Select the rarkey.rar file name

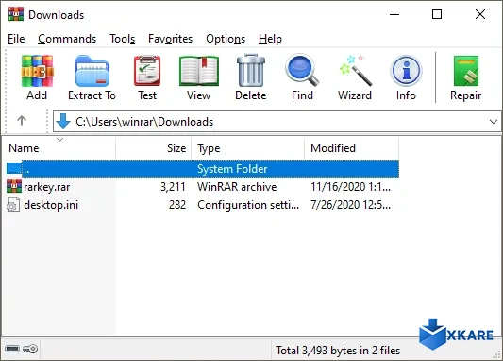click(x=47, y=187)
